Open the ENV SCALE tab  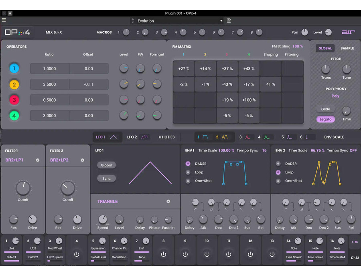334,137
